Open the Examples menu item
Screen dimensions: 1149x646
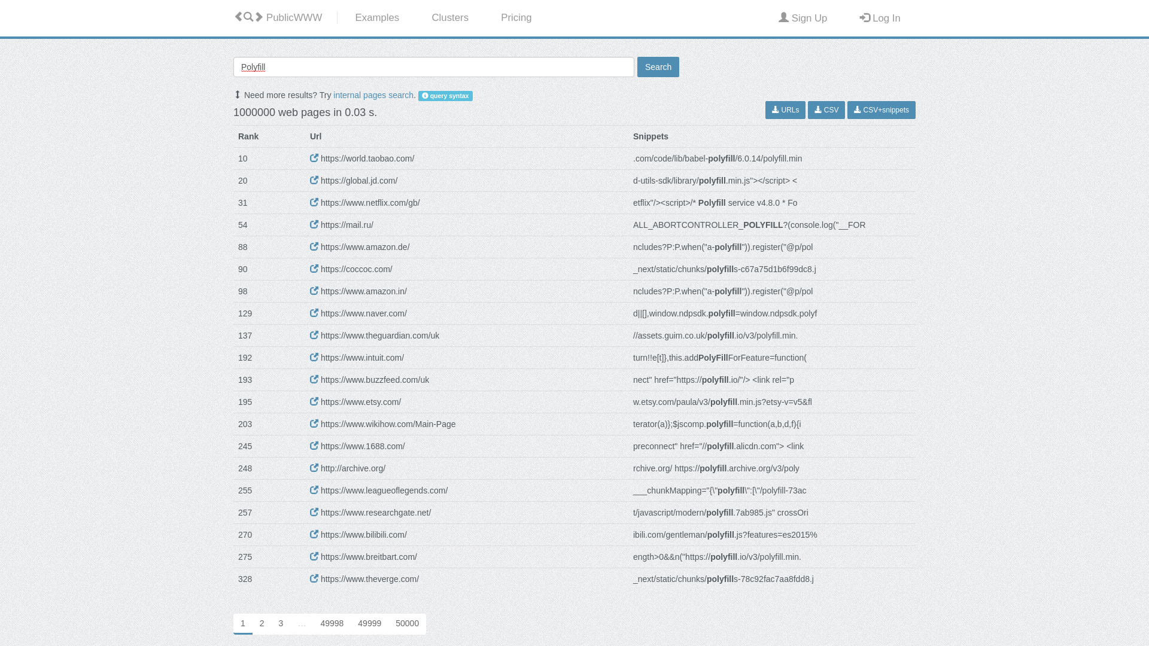pyautogui.click(x=377, y=18)
